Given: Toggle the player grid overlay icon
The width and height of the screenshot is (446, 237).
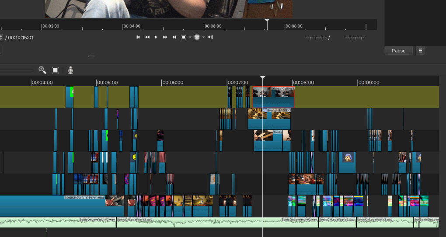Looking at the screenshot, I should click(197, 37).
